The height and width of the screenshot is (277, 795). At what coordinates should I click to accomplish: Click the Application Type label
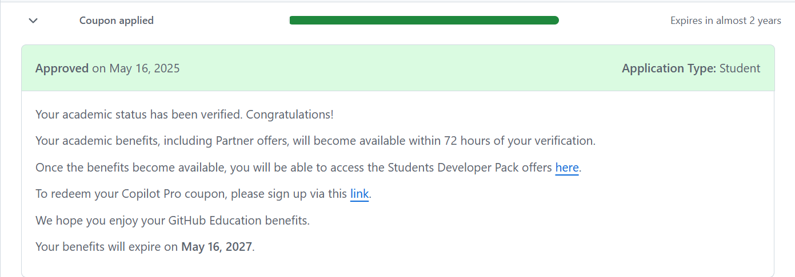669,68
